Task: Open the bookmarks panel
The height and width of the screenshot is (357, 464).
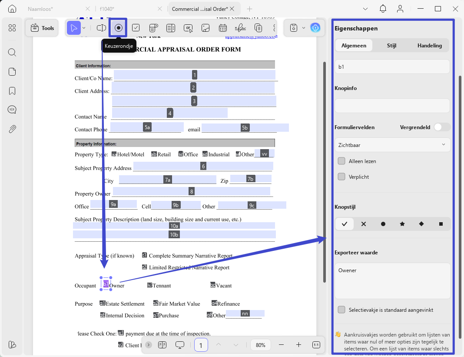Action: tap(12, 91)
